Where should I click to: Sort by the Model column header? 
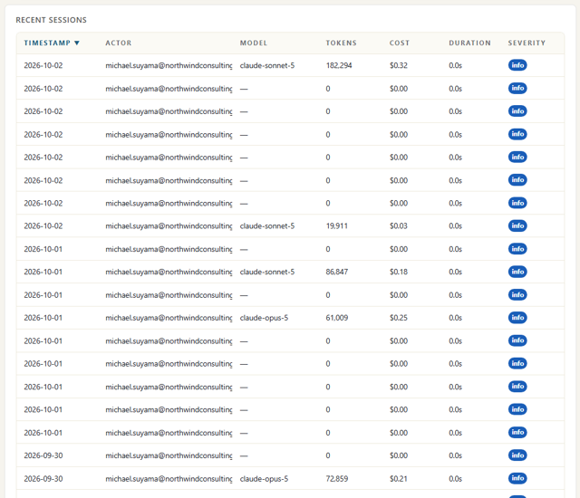(254, 43)
